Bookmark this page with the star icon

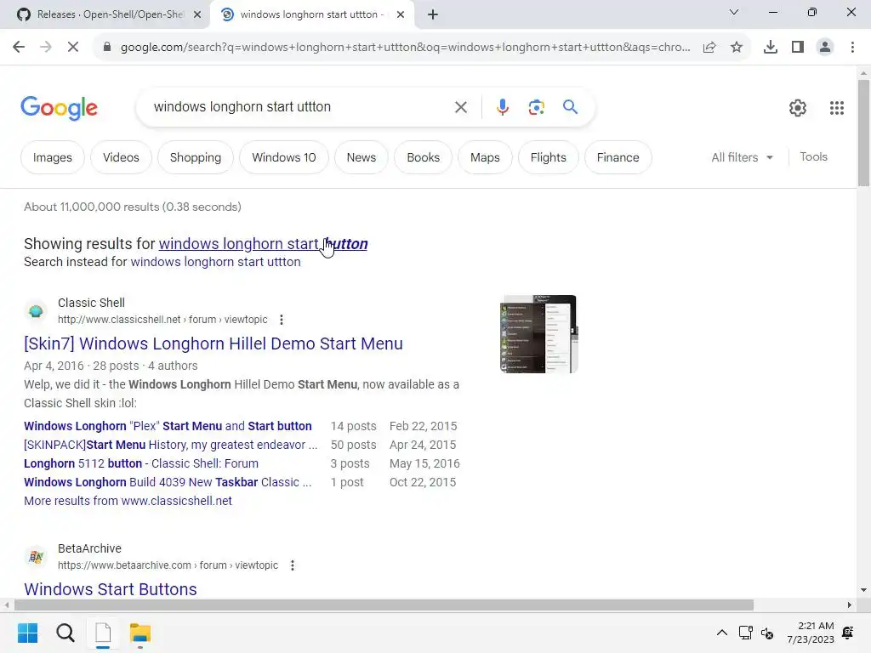point(737,48)
